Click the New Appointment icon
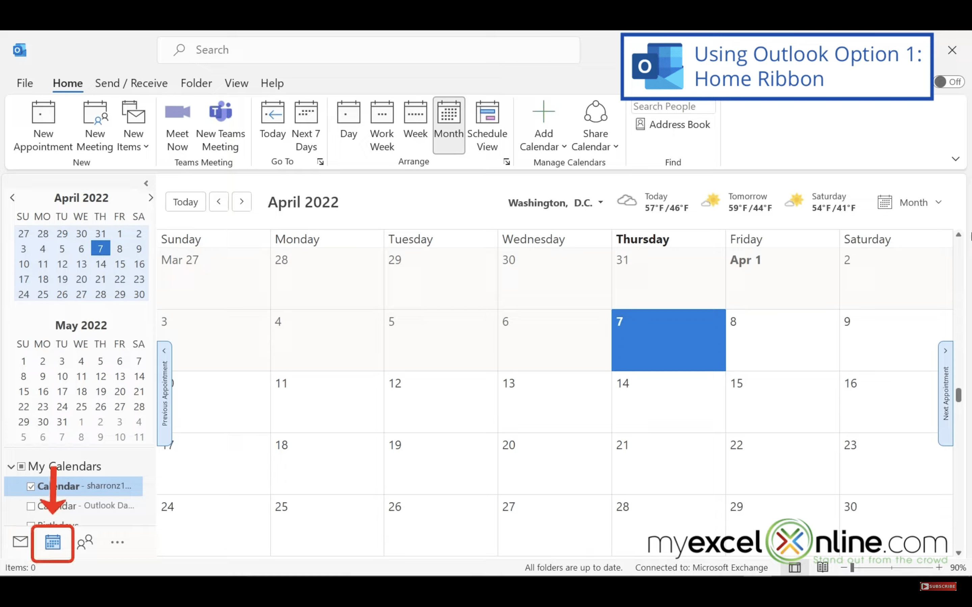The width and height of the screenshot is (972, 607). [x=43, y=125]
